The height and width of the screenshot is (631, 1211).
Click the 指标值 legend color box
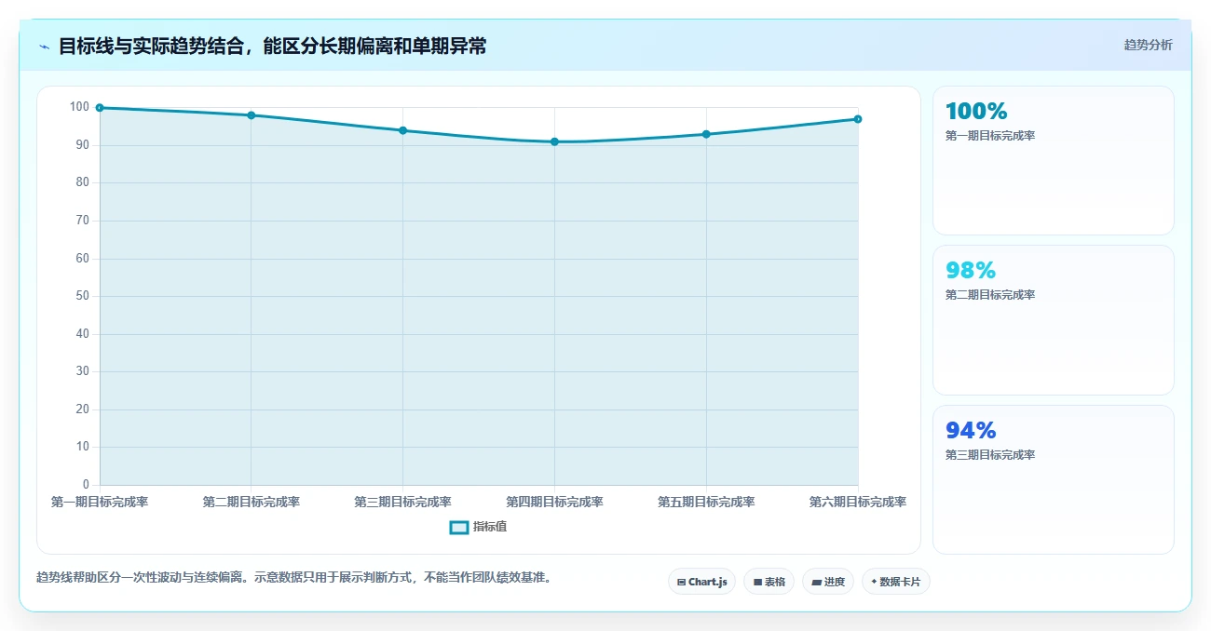458,527
